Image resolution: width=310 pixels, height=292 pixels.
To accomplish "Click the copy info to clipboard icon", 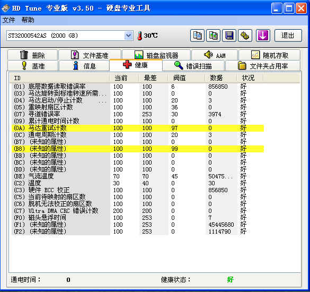I will pos(197,36).
